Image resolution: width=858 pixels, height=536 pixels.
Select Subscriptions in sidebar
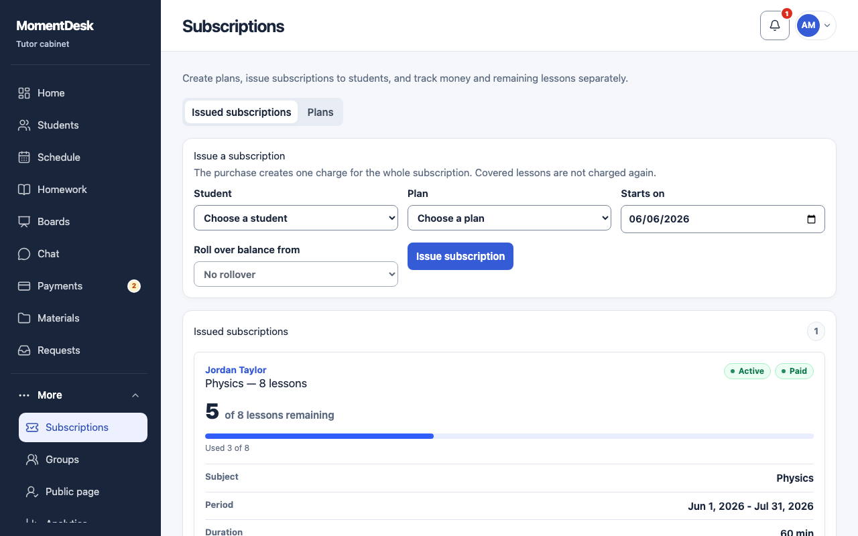coord(83,427)
